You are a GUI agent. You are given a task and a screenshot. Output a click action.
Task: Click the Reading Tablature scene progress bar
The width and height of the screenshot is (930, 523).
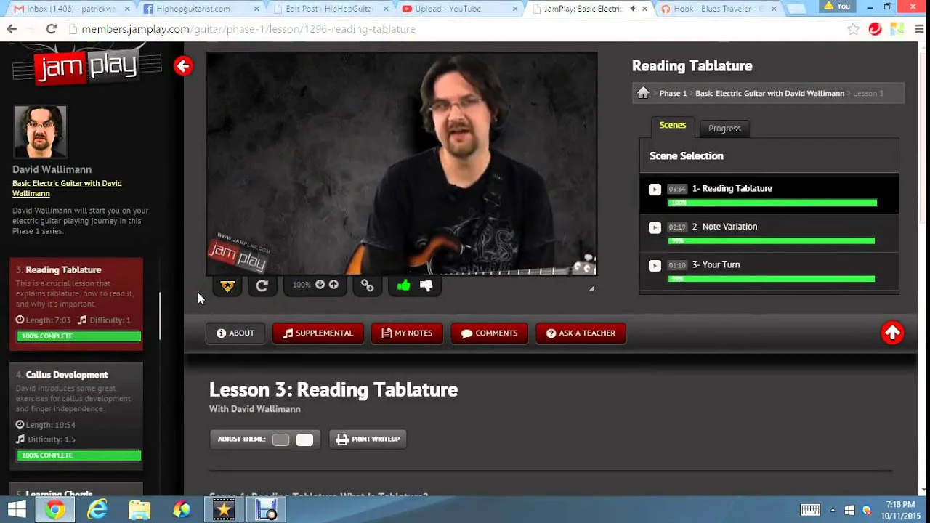click(772, 203)
